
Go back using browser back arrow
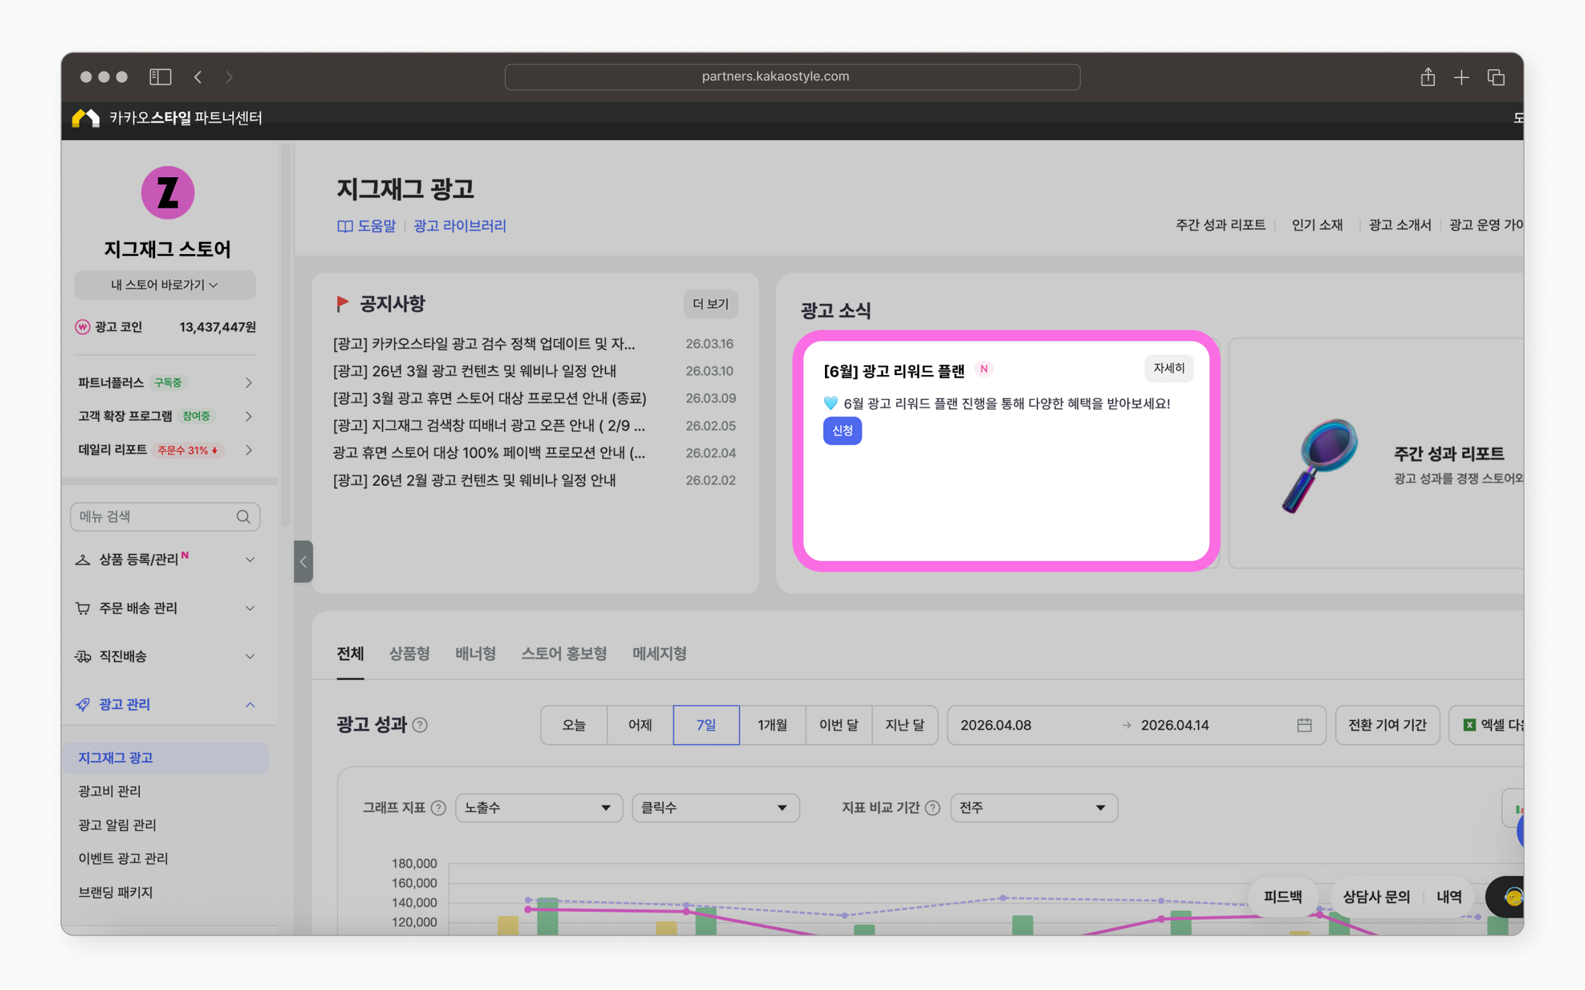[198, 76]
